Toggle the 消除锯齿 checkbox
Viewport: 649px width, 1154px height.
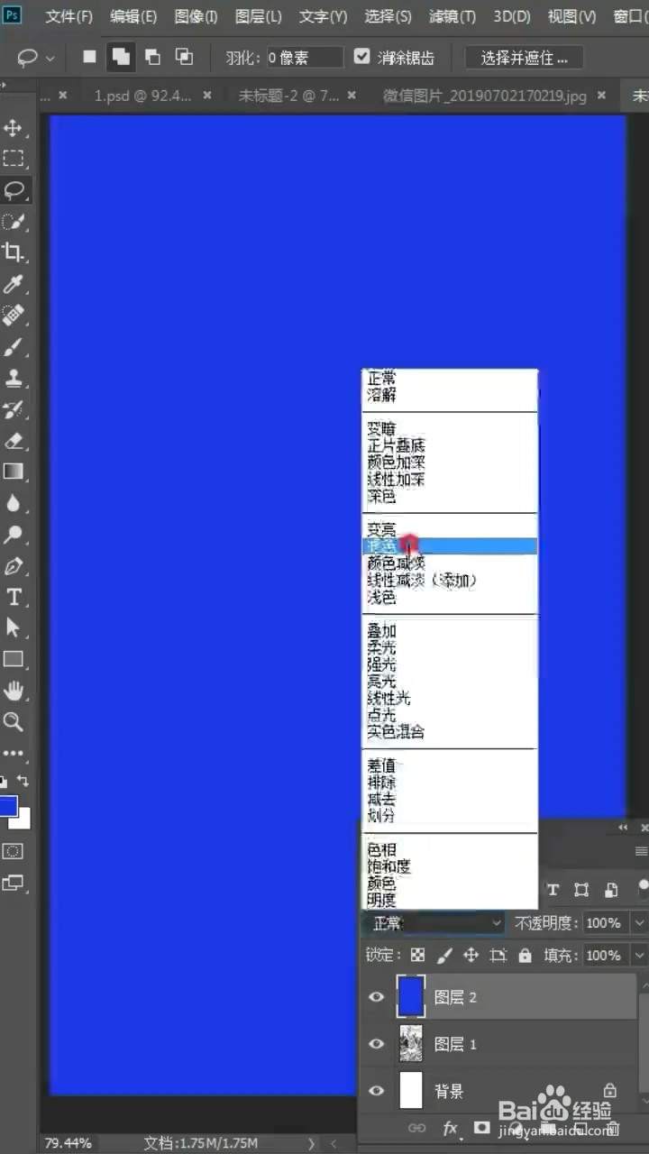(x=361, y=57)
